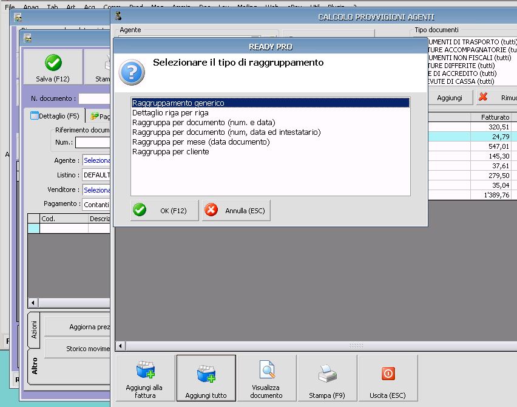Click the Fatturato cell 1'389,76
The height and width of the screenshot is (407, 517).
(491, 195)
